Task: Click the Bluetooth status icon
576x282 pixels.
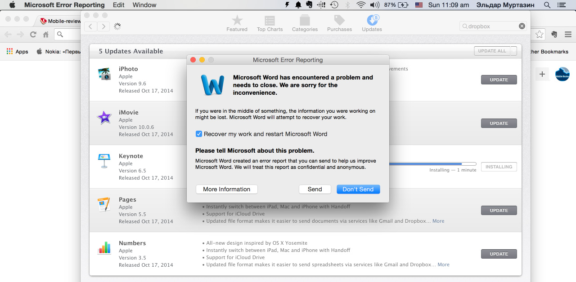Action: (347, 5)
